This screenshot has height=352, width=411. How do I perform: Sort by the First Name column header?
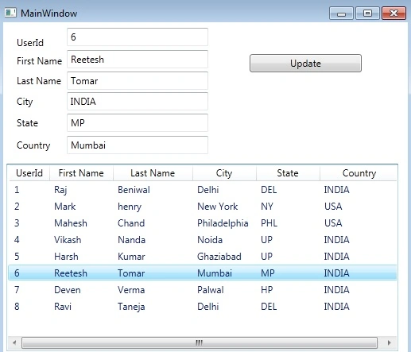81,173
